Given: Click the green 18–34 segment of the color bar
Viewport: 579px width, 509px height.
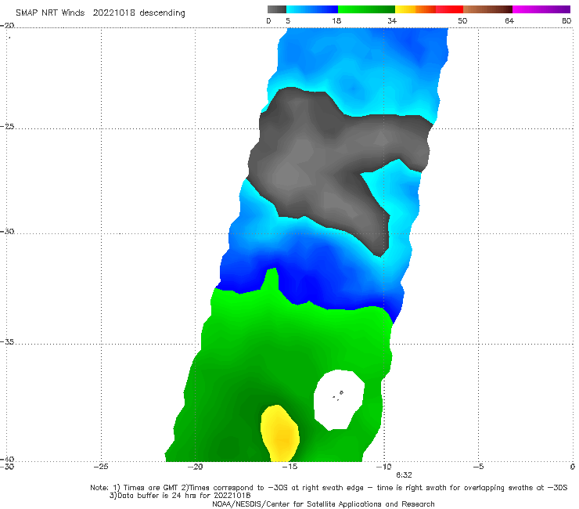Looking at the screenshot, I should click(366, 9).
